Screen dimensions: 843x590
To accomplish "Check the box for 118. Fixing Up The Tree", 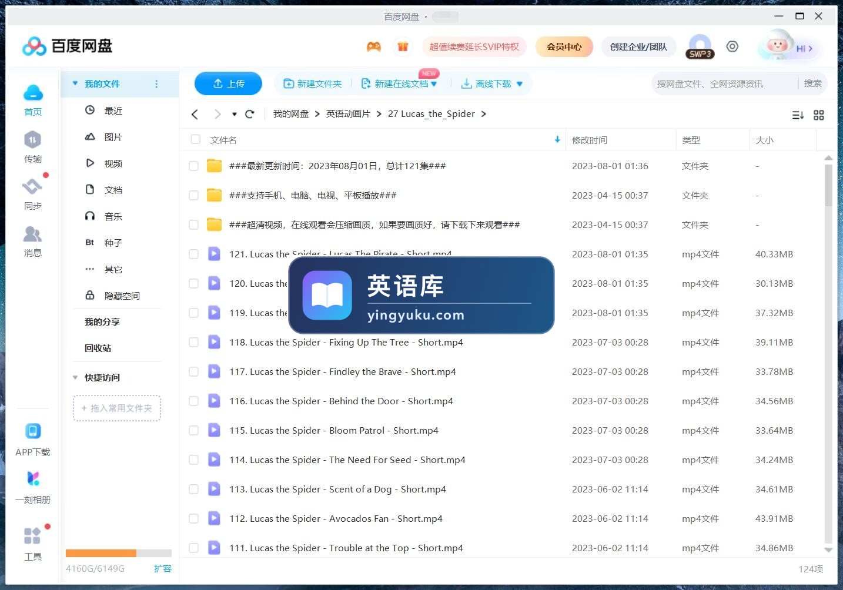I will coord(193,342).
